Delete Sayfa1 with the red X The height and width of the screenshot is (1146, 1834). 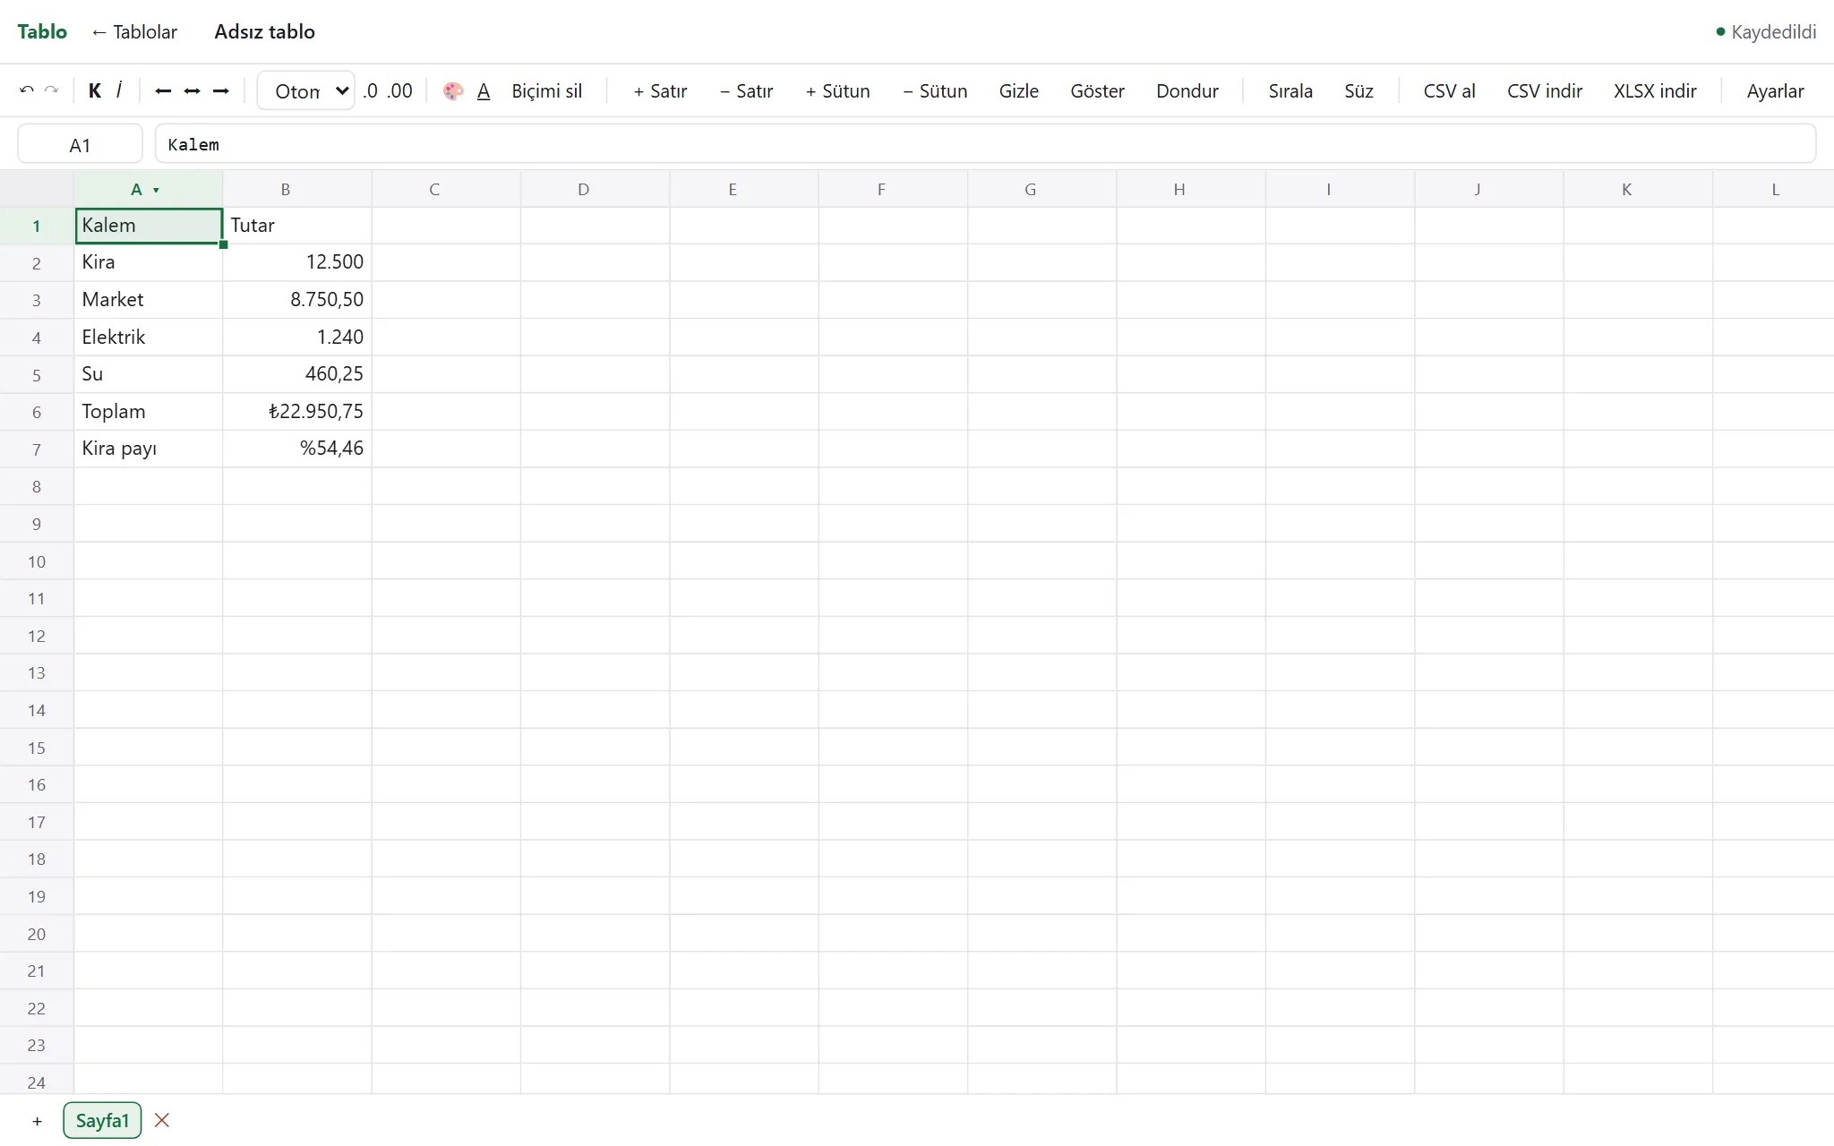tap(162, 1120)
